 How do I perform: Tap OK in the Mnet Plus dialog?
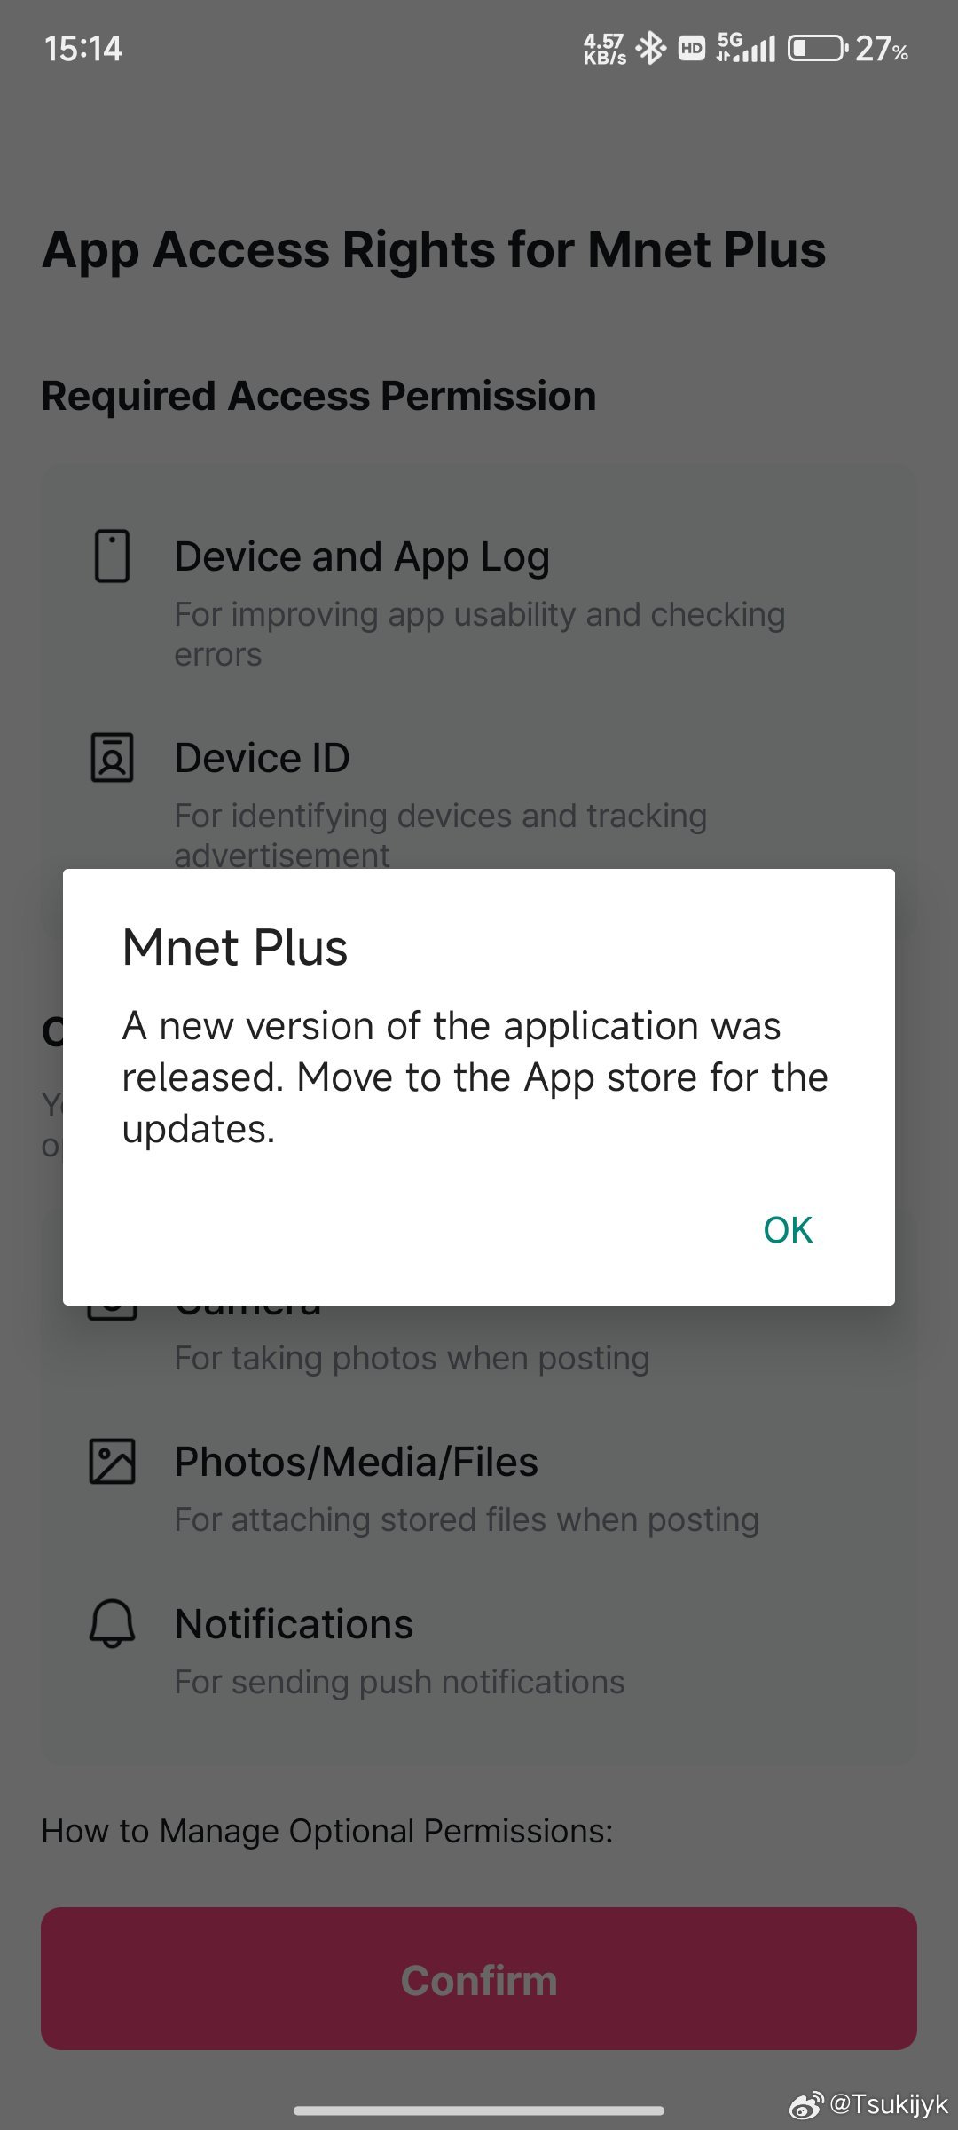[788, 1230]
